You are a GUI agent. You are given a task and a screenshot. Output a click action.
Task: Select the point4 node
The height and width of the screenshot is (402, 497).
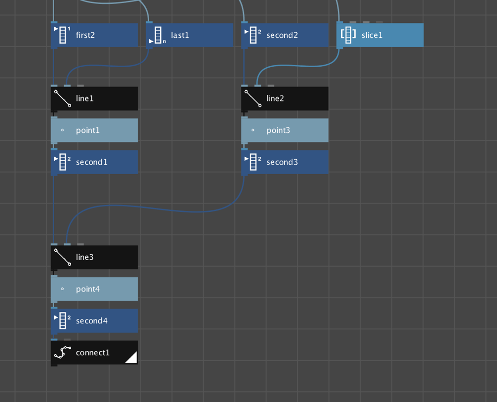[x=94, y=289]
